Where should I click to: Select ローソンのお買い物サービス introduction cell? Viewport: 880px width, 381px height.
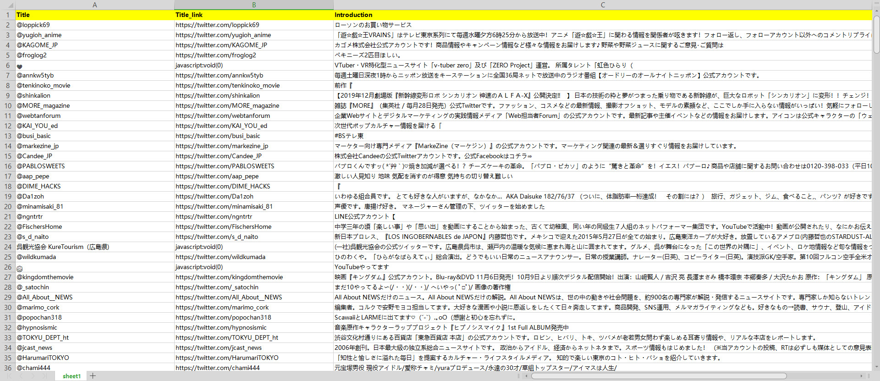point(603,25)
